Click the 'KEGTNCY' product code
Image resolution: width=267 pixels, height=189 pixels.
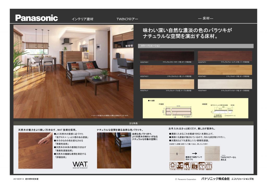click(144, 76)
